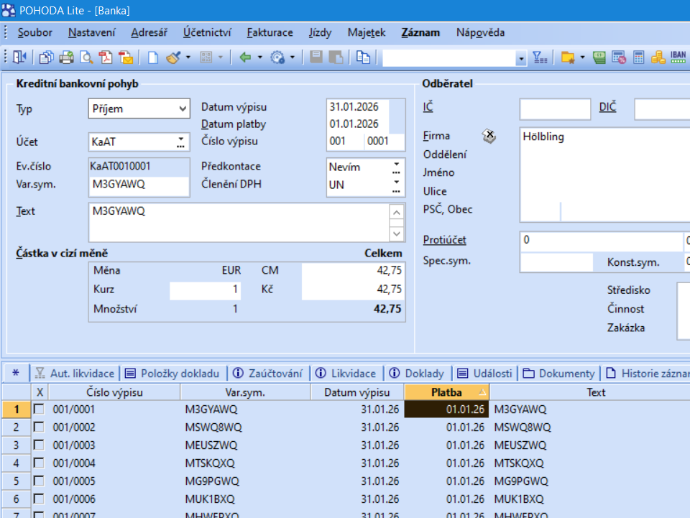Click the printer icon in the toolbar
690x518 pixels.
(x=66, y=57)
